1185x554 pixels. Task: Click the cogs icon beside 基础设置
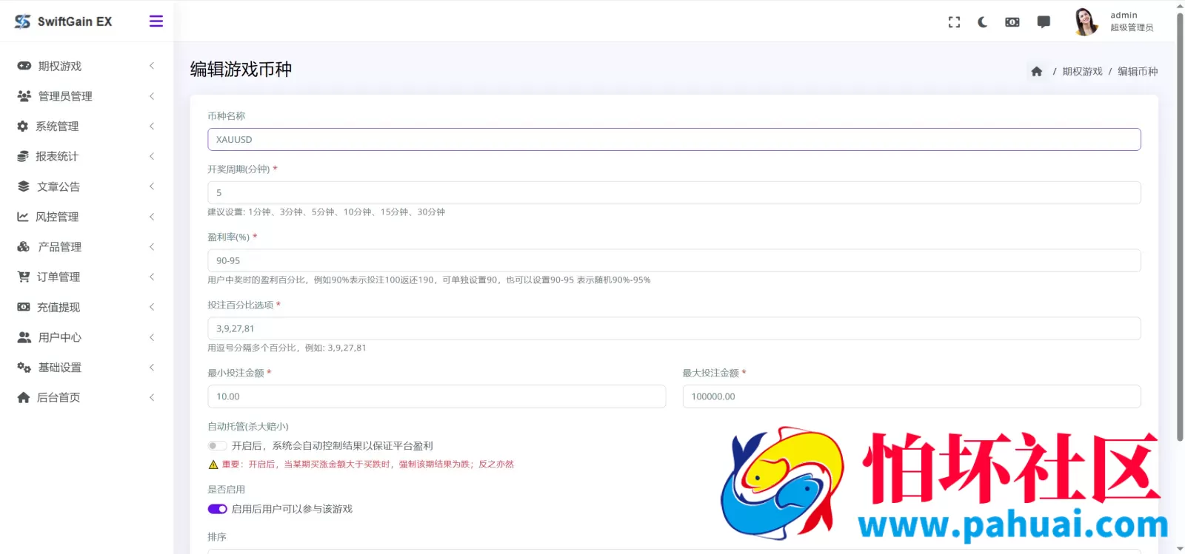24,368
